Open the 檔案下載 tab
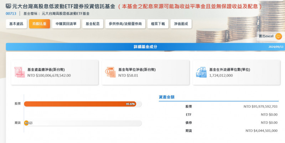 pyautogui.click(x=158, y=24)
